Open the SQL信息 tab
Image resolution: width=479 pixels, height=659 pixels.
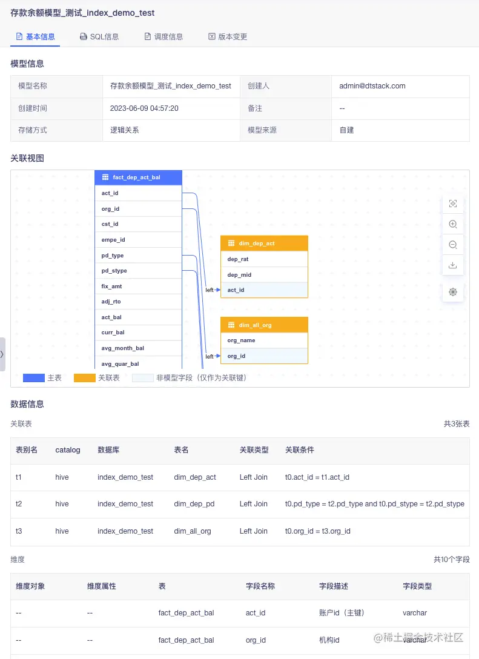(99, 36)
